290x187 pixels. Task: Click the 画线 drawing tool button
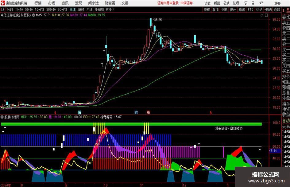click(242, 10)
